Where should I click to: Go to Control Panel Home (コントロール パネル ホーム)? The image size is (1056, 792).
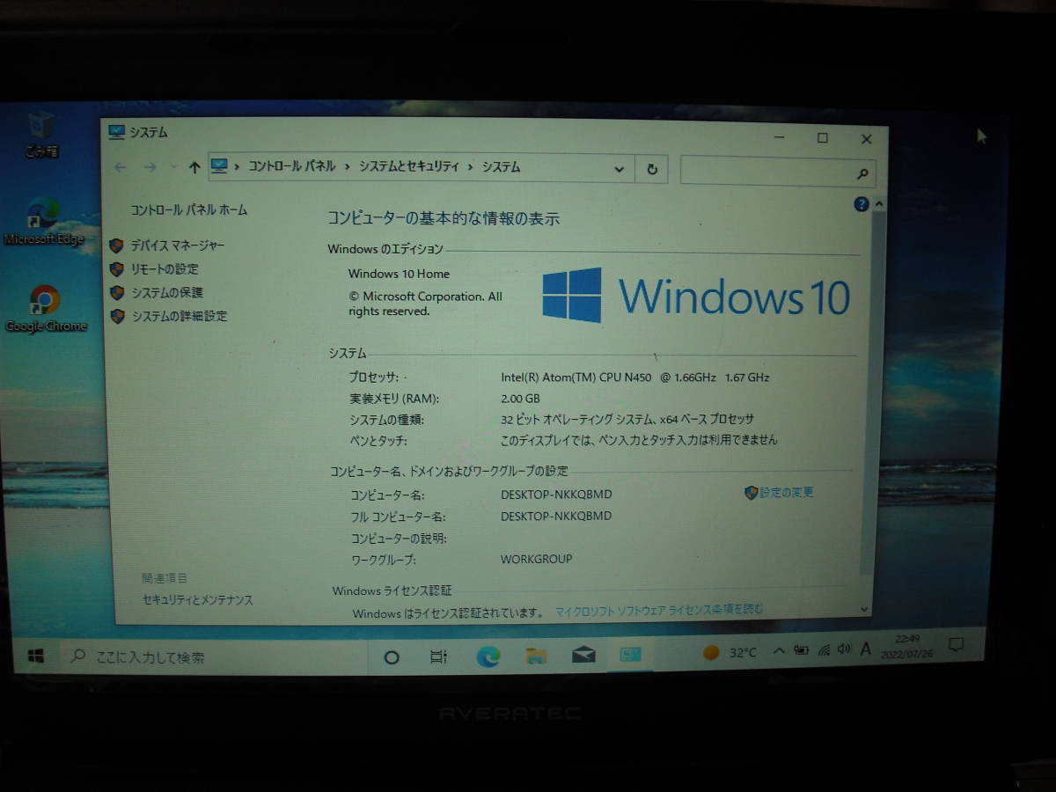(189, 209)
